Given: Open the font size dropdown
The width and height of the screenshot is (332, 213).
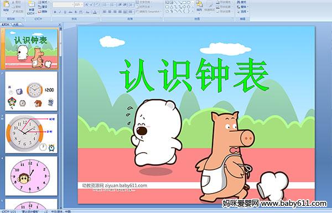Looking at the screenshot, I should pyautogui.click(x=81, y=4).
